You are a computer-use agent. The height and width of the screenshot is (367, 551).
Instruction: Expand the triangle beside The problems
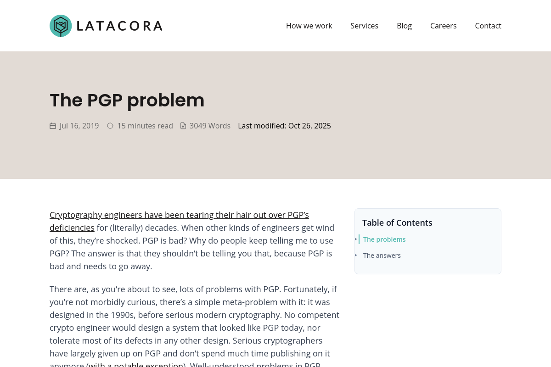[x=356, y=239]
